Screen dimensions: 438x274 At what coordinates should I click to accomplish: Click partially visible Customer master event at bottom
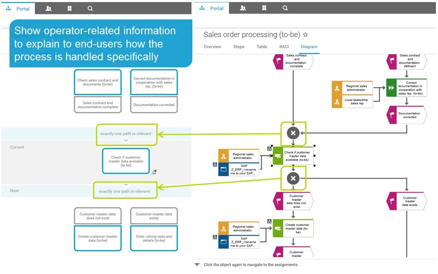pyautogui.click(x=293, y=252)
